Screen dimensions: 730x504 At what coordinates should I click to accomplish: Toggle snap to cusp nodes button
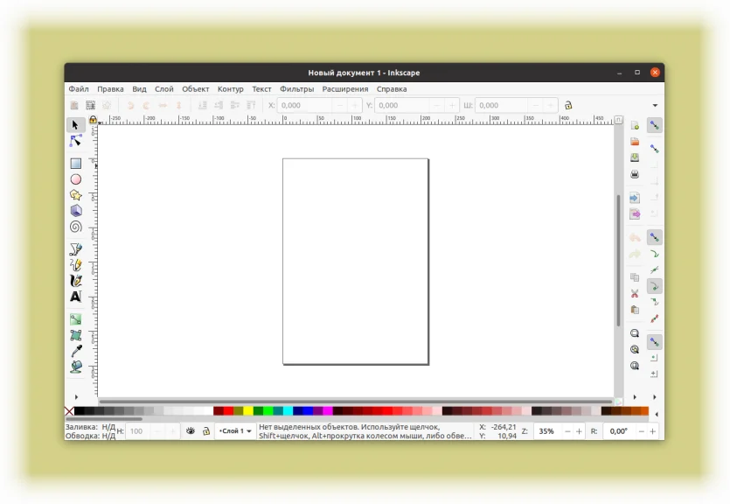point(655,286)
